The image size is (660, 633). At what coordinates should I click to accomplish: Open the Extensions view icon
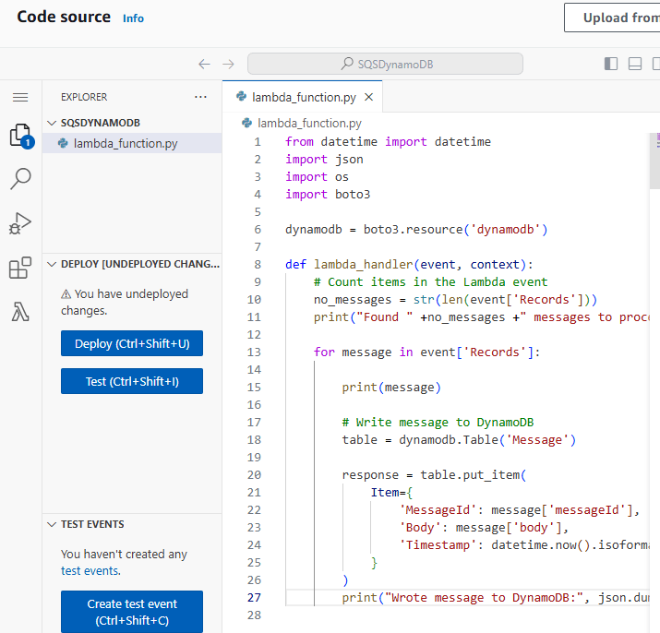click(x=20, y=269)
